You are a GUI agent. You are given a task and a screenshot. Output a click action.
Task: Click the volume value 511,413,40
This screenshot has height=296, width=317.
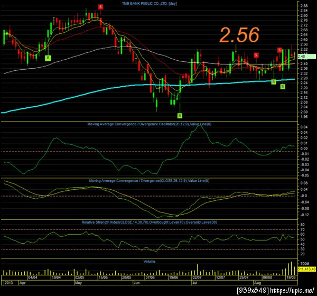pos(306,269)
